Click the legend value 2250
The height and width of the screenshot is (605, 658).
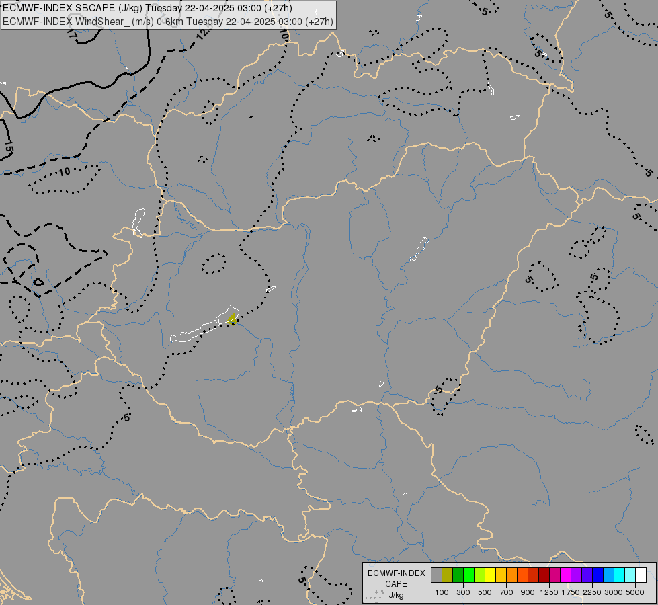592,592
